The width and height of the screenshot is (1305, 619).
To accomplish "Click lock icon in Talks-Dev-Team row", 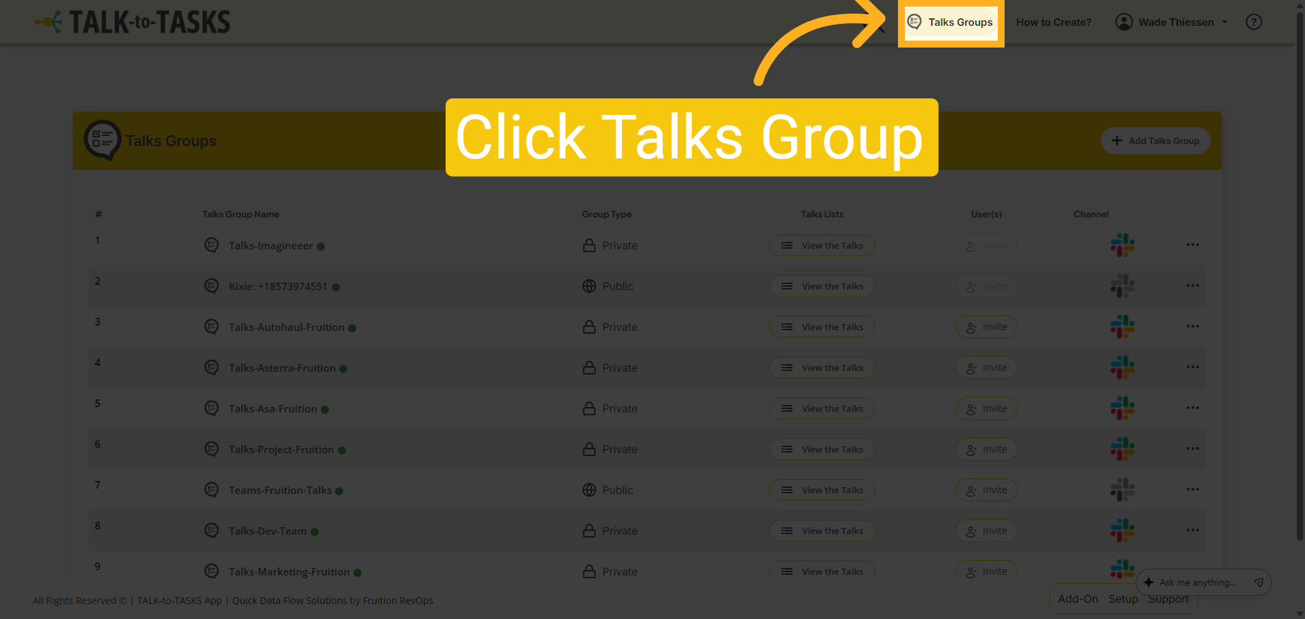I will coord(589,531).
